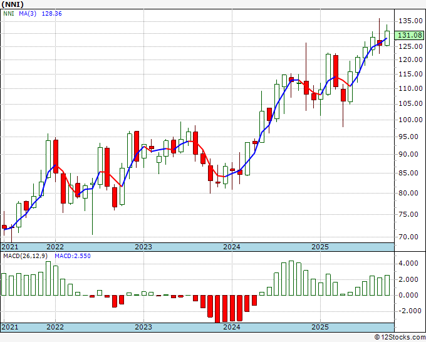The width and height of the screenshot is (426, 342).
Task: Click the MA(3) indicator label
Action: (x=28, y=14)
